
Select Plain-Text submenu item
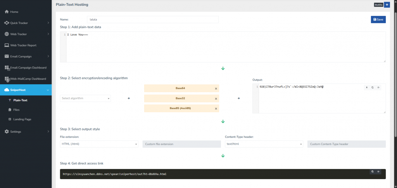coord(20,100)
